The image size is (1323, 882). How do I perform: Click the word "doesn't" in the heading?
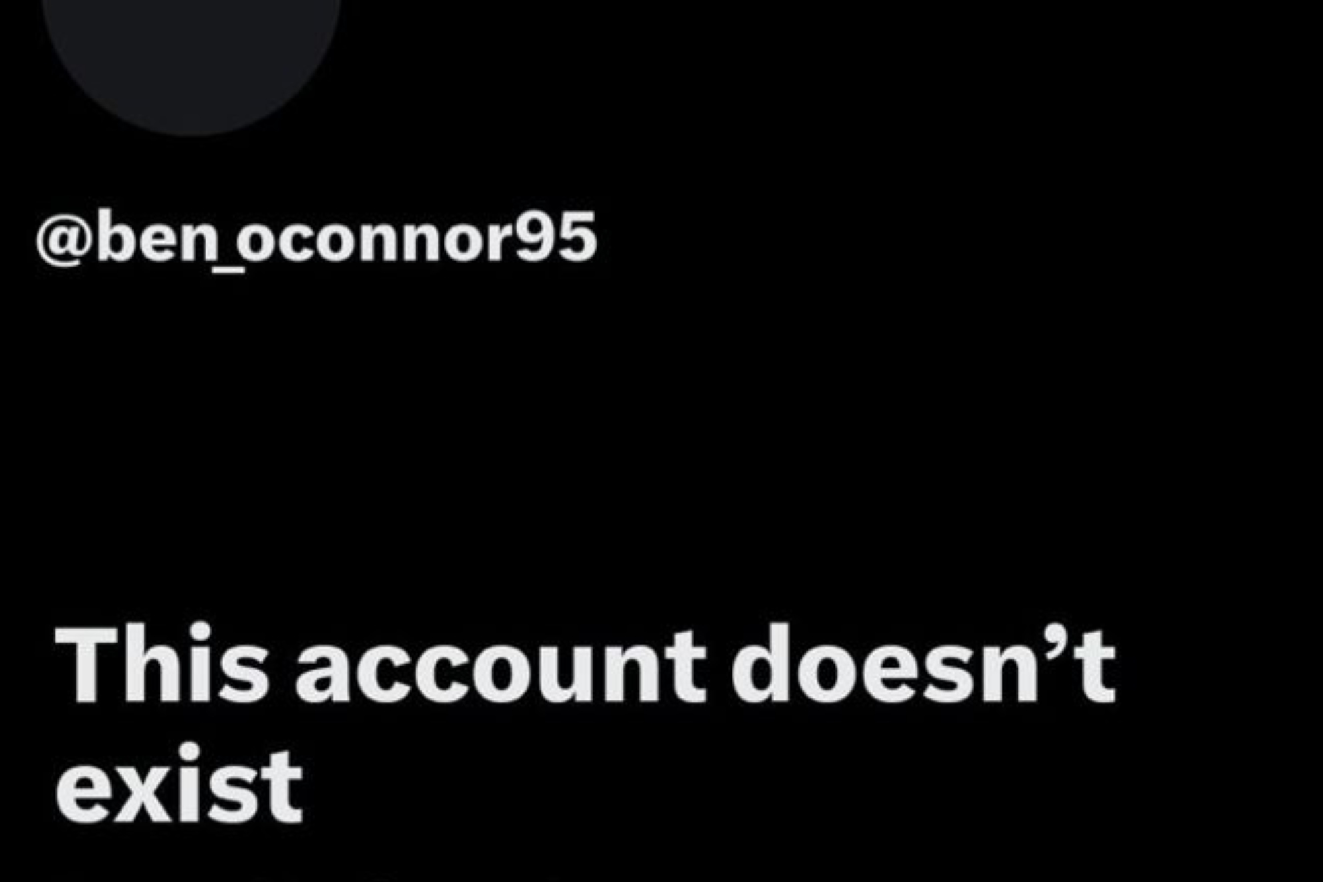(923, 663)
